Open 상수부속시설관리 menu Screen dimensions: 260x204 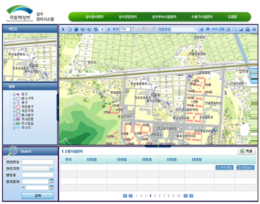click(164, 17)
